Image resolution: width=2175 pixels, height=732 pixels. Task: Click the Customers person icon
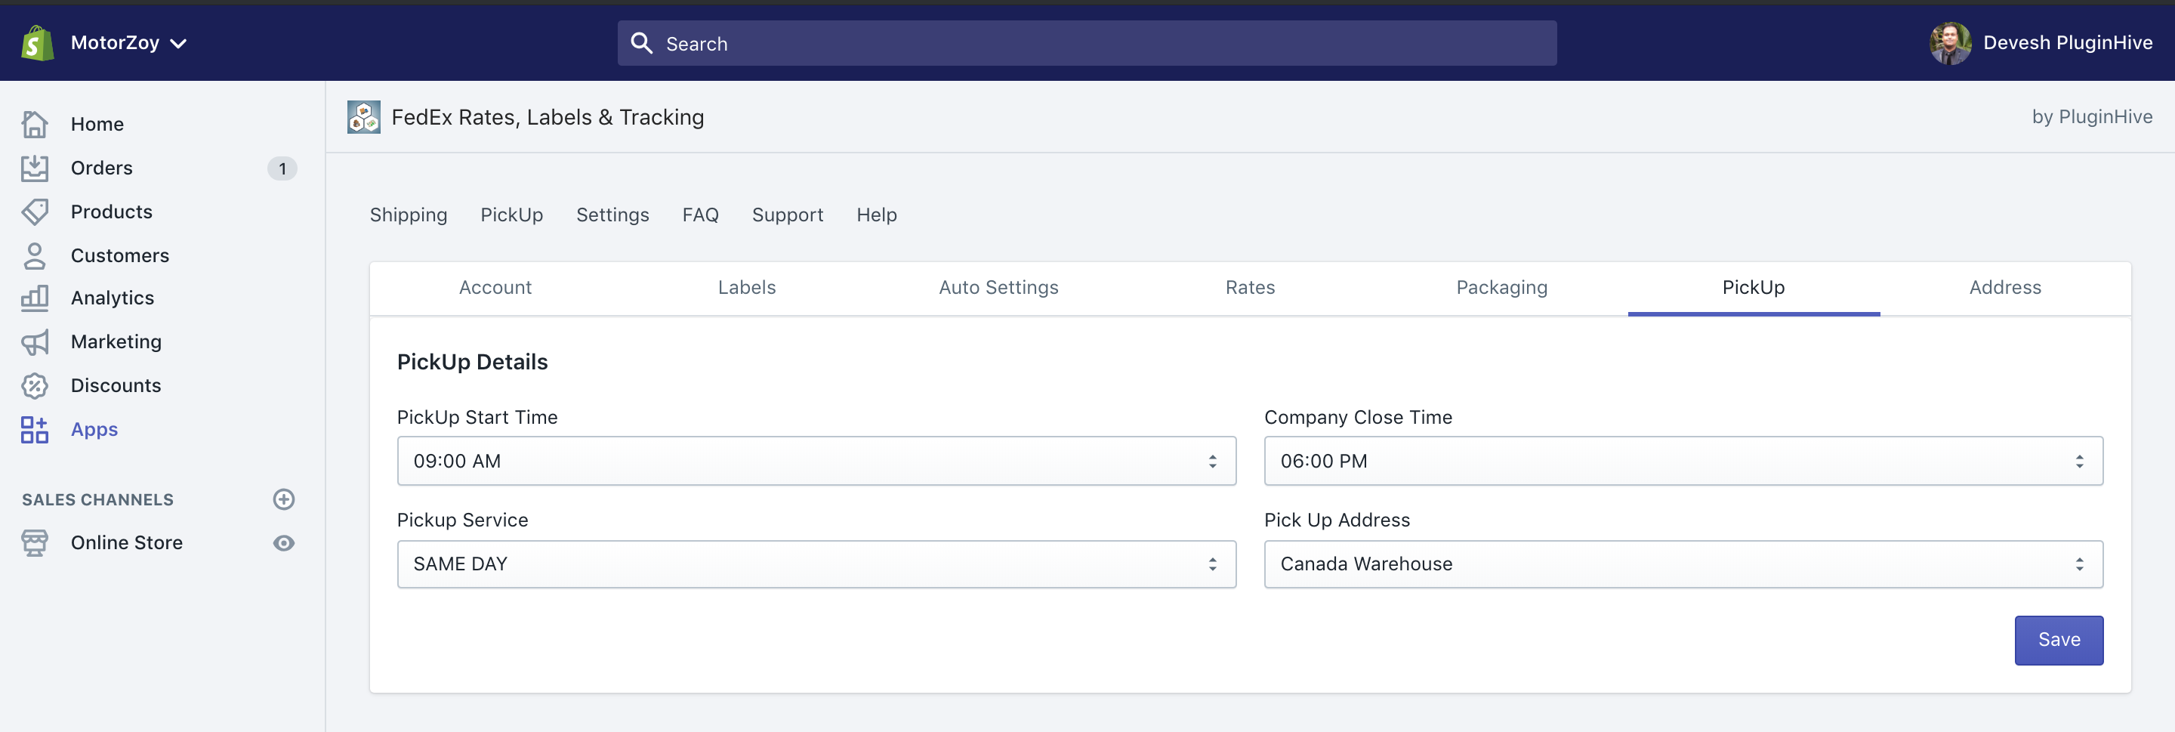(35, 256)
